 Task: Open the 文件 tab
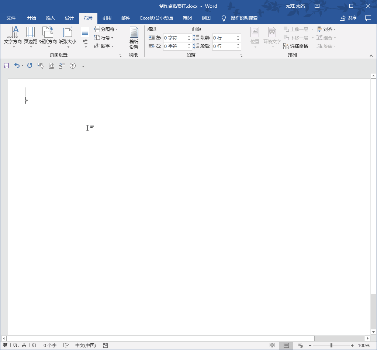[x=11, y=18]
